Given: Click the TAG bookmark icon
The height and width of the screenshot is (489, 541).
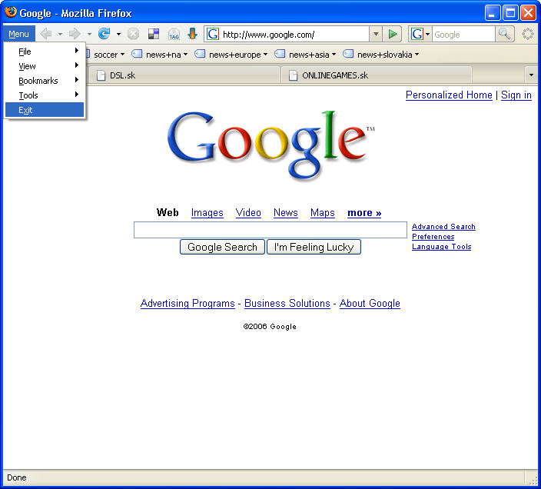Looking at the screenshot, I should pyautogui.click(x=174, y=34).
